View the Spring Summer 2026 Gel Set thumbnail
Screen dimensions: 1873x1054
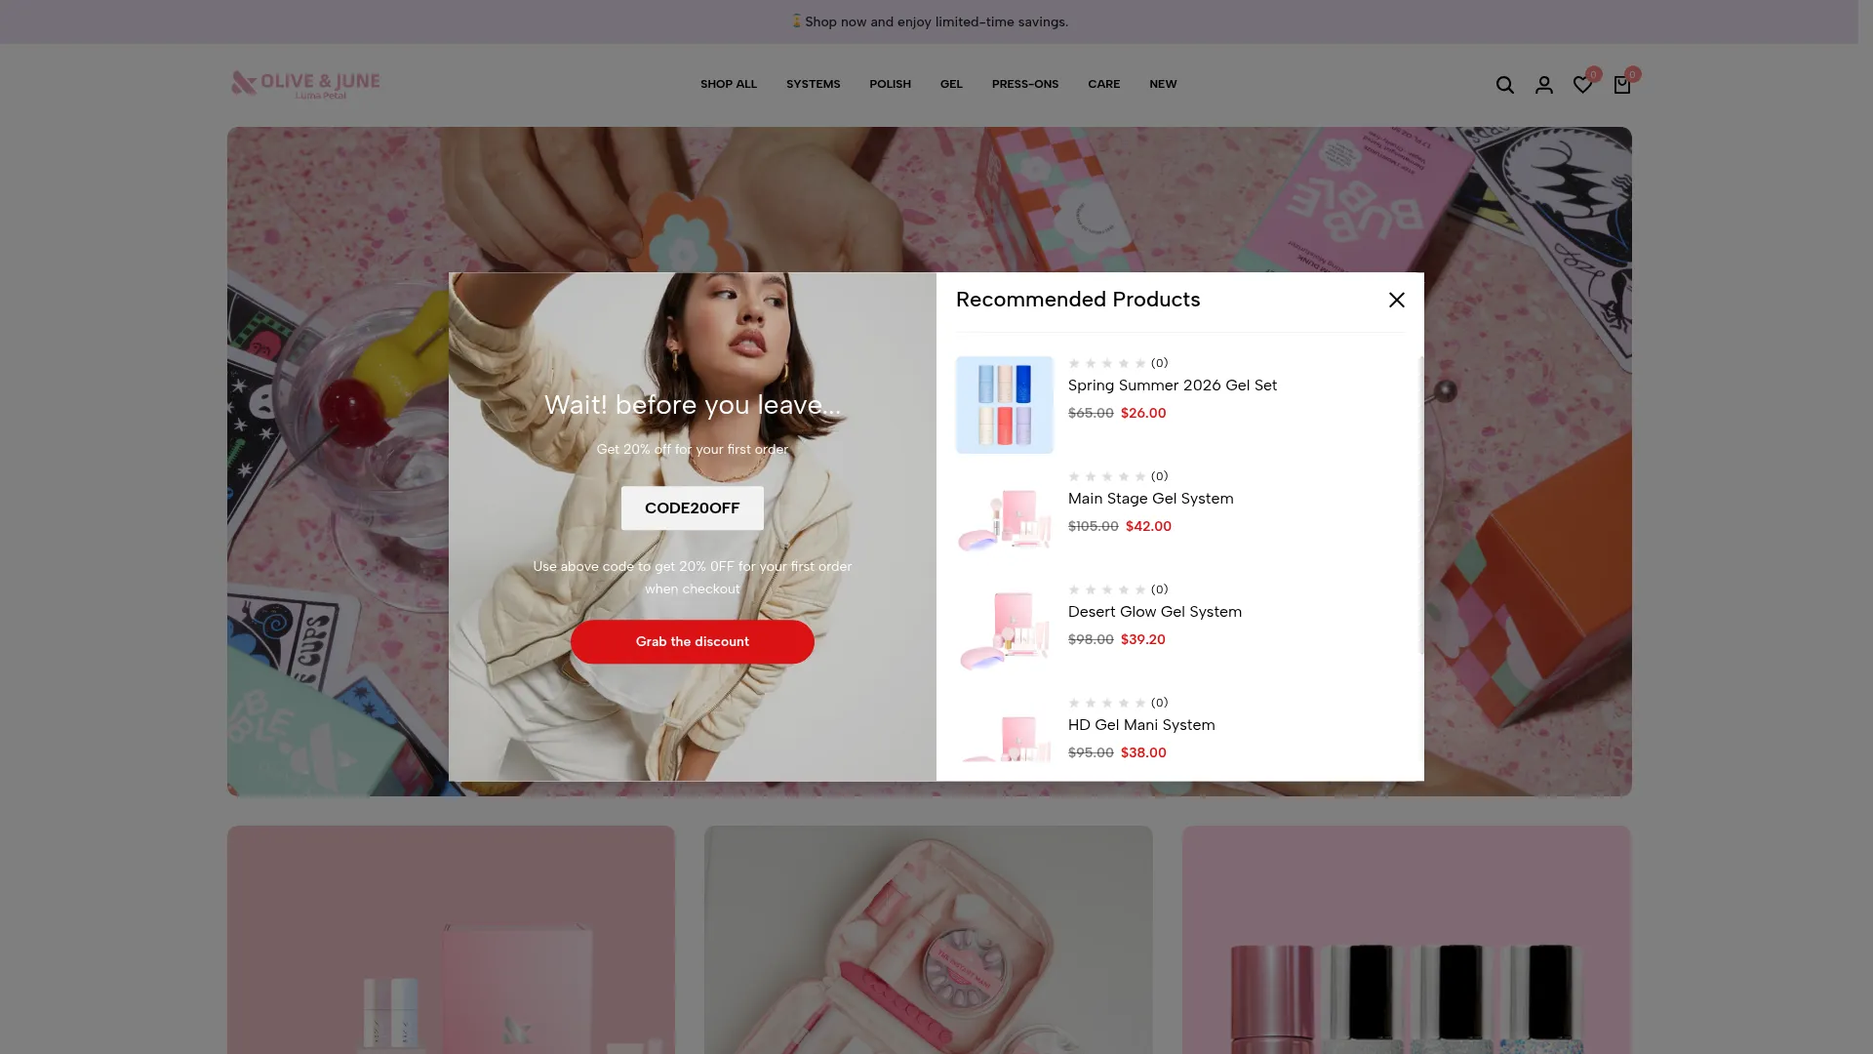pos(1005,405)
